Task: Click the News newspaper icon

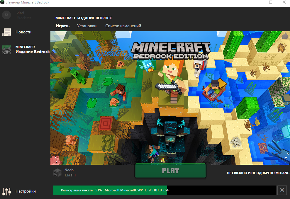Action: click(6, 32)
